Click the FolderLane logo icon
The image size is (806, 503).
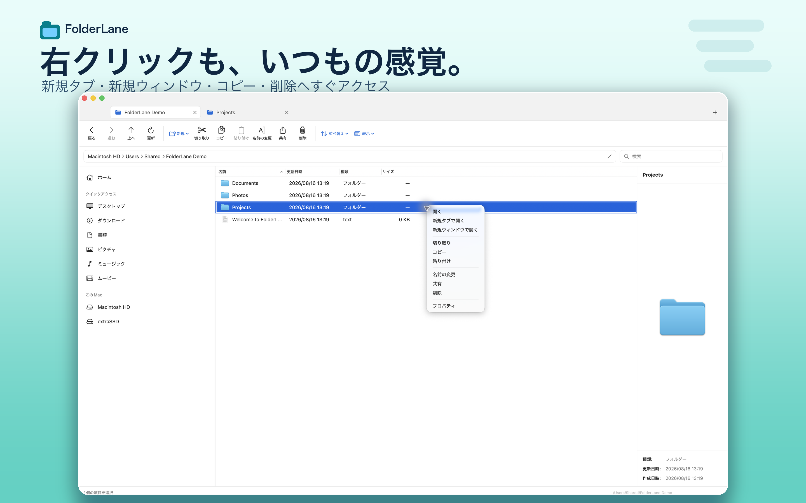click(50, 30)
